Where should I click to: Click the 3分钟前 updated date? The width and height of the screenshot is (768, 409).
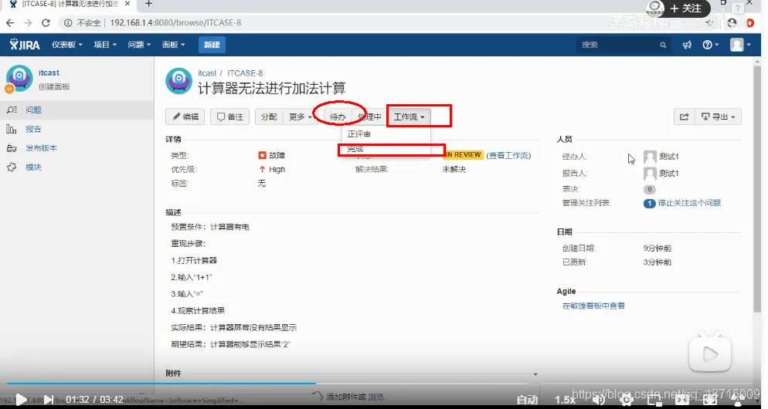click(658, 262)
